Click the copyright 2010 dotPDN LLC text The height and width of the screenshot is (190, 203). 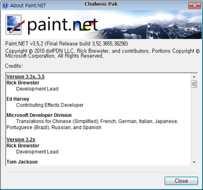[x=102, y=53]
